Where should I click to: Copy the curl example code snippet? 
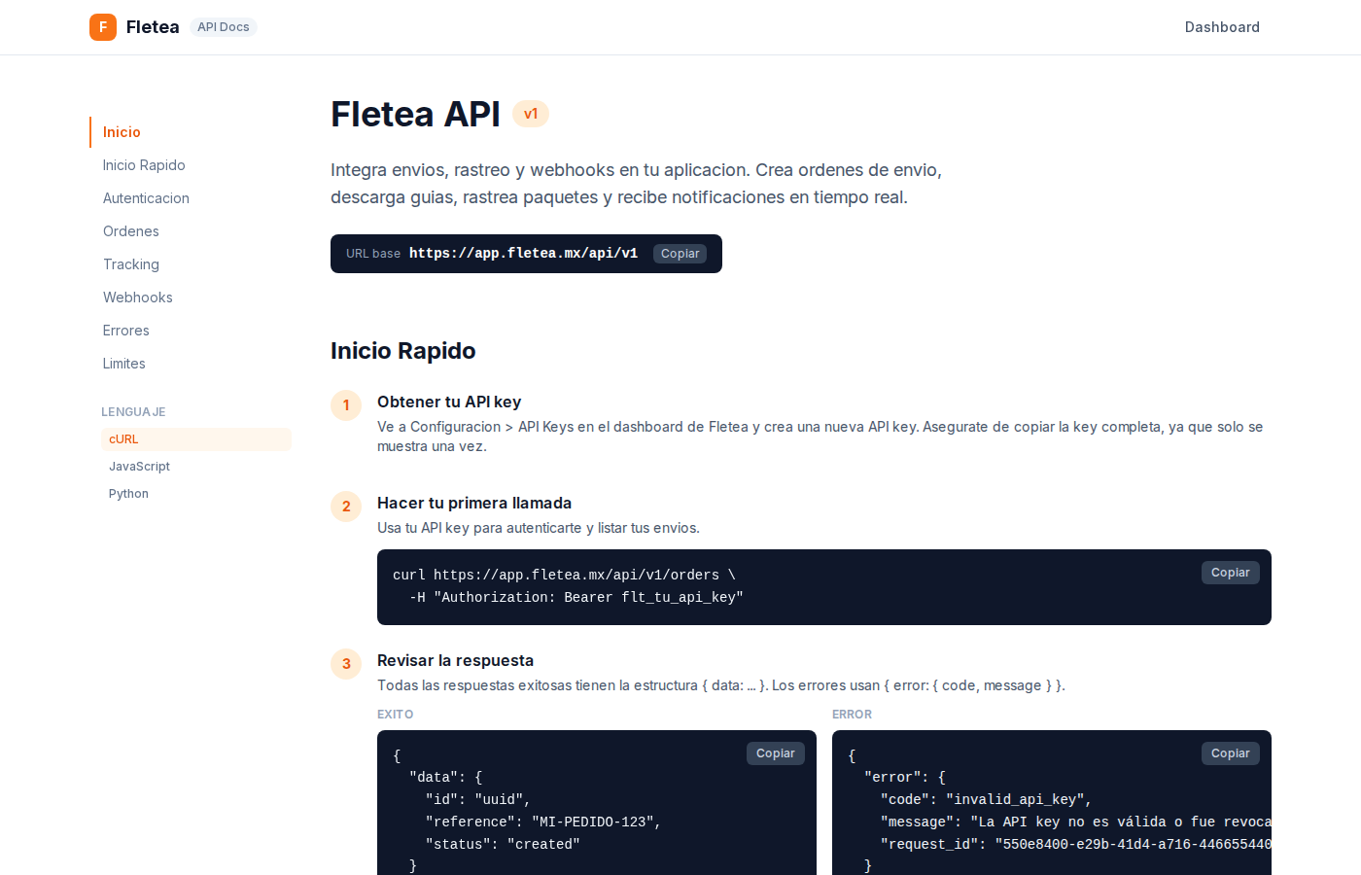pyautogui.click(x=1230, y=573)
